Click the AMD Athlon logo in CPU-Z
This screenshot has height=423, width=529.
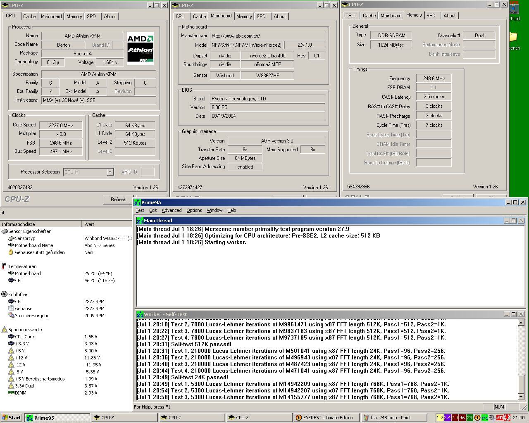pyautogui.click(x=140, y=48)
